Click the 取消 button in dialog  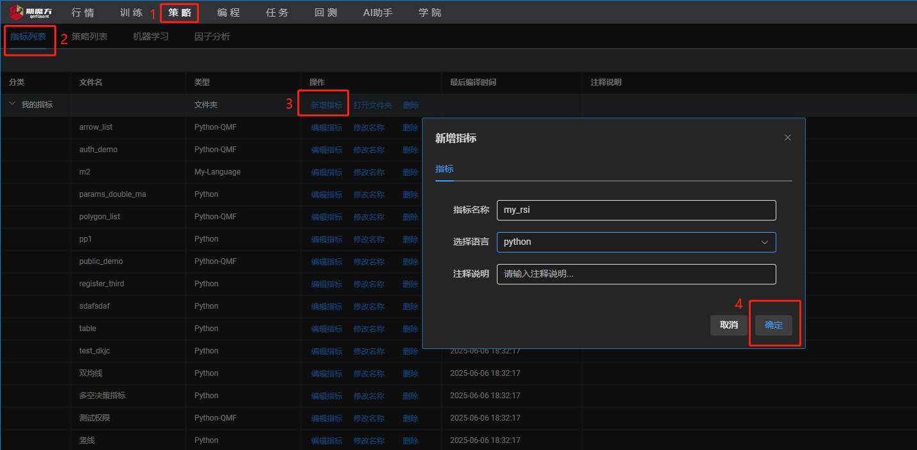click(729, 325)
